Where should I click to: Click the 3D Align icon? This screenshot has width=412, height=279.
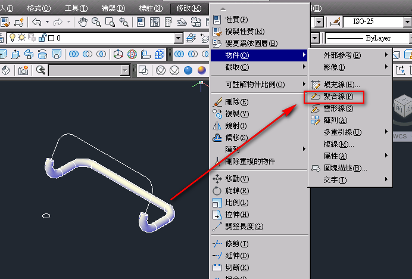click(145, 54)
